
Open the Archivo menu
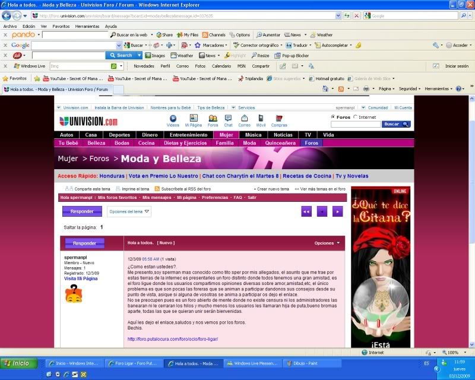(x=10, y=26)
